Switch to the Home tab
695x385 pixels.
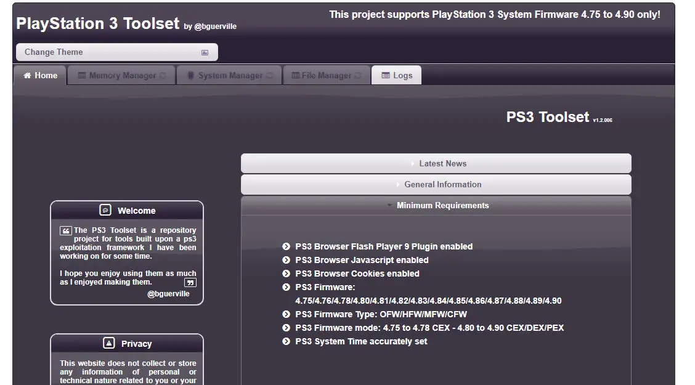40,75
